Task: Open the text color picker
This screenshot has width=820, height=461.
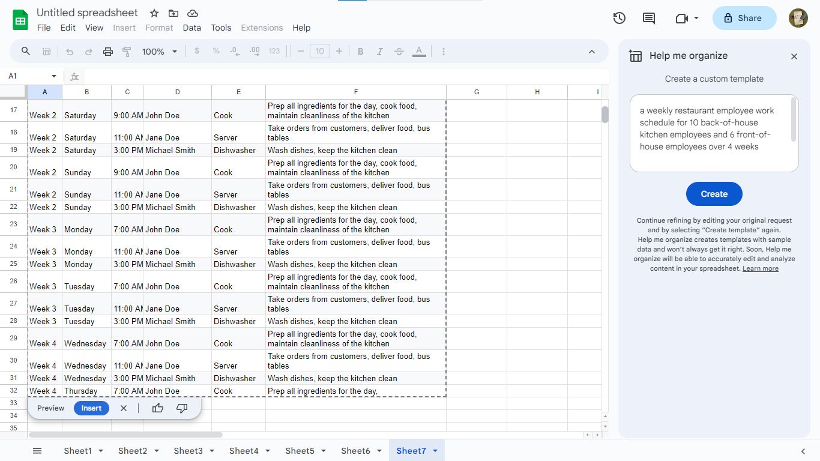Action: 419,52
